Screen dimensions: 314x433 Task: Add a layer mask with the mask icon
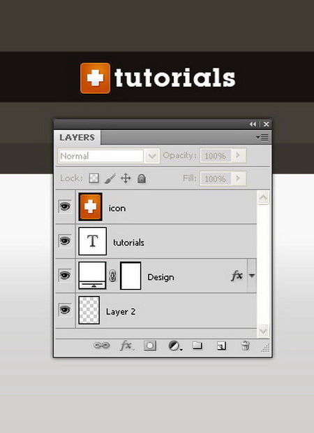coord(150,346)
